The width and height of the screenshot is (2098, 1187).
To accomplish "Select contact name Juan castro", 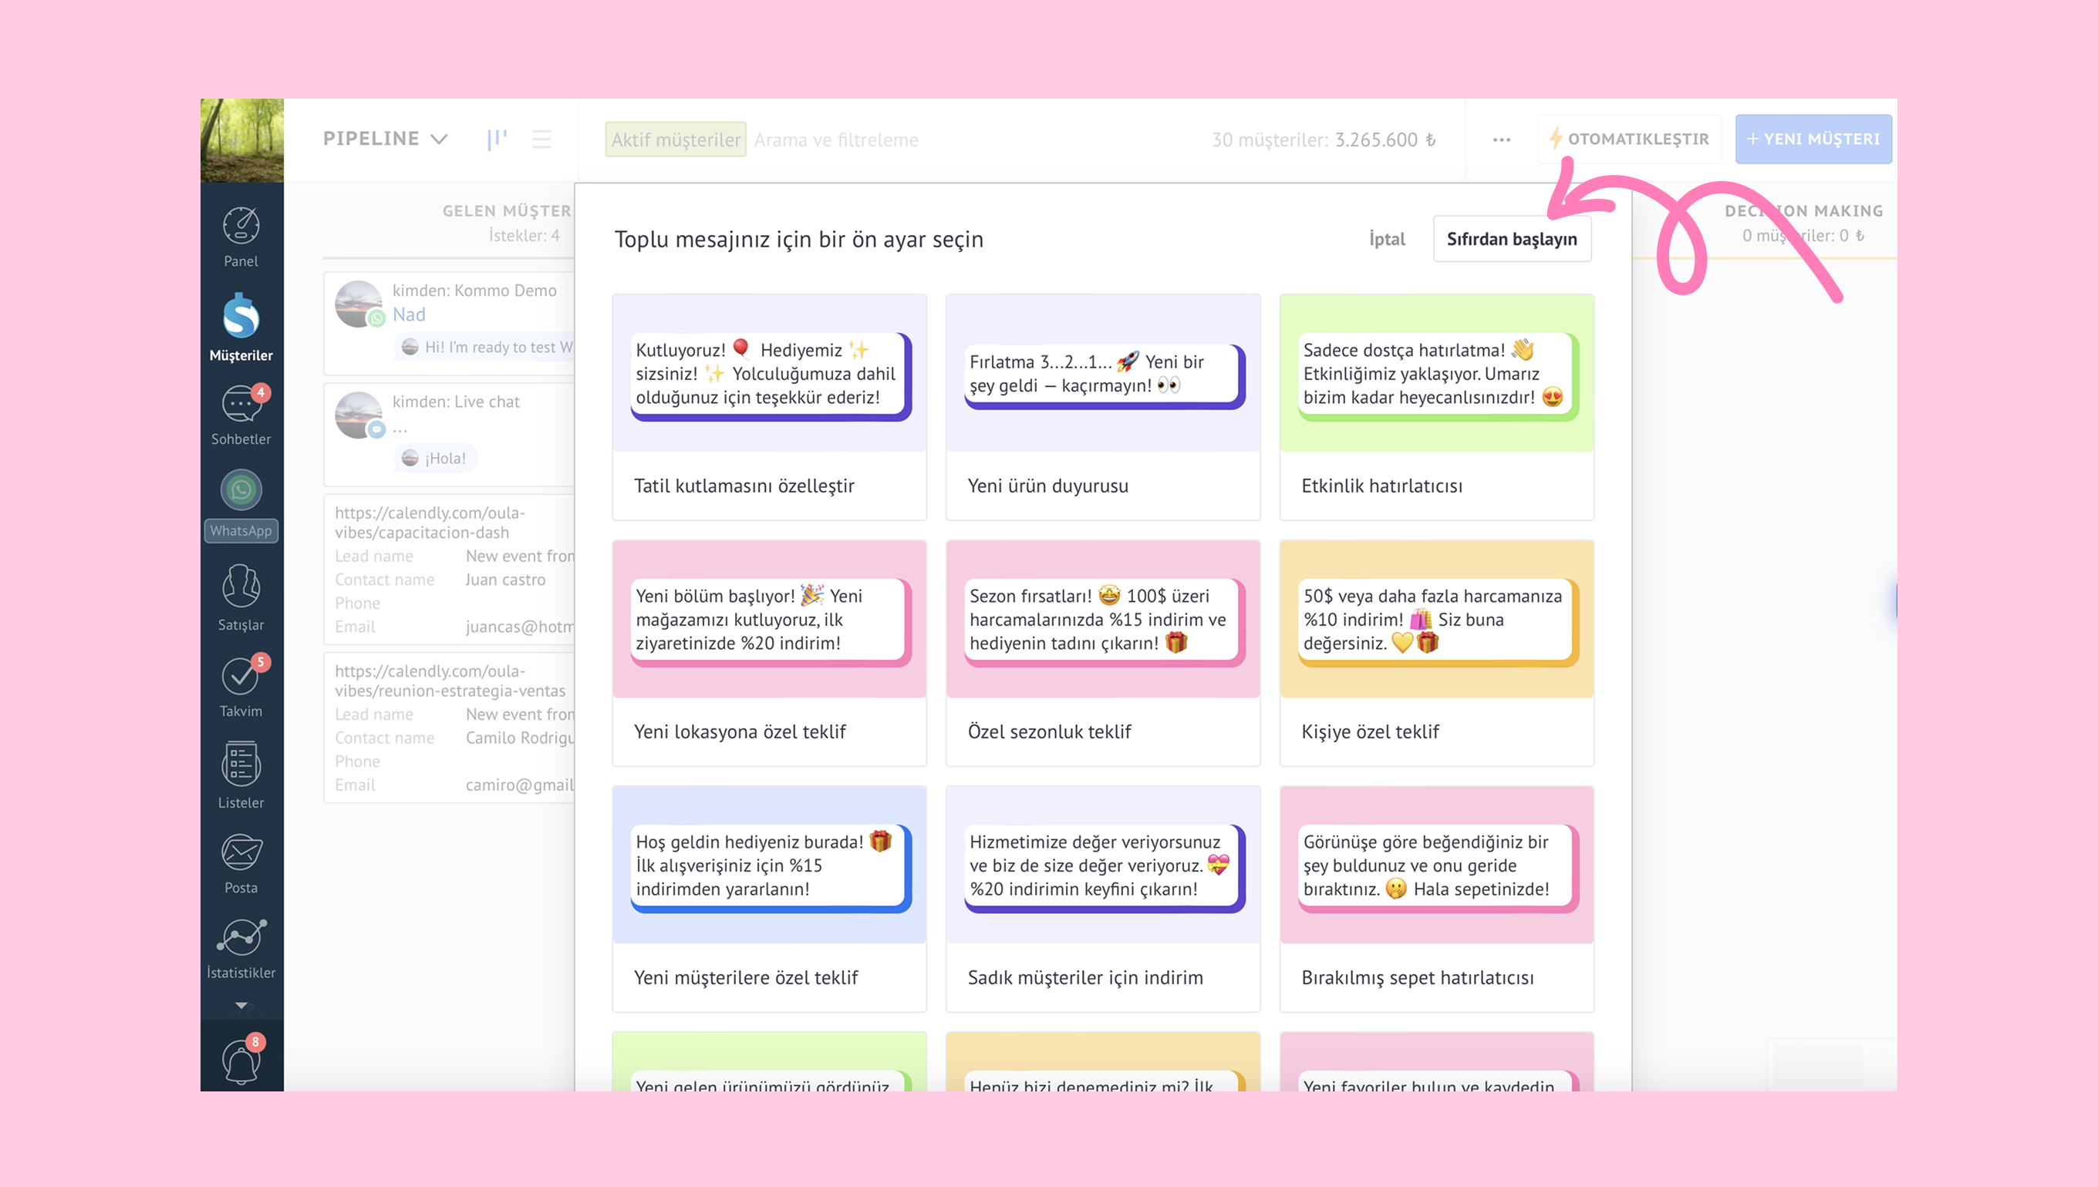I will (x=506, y=580).
